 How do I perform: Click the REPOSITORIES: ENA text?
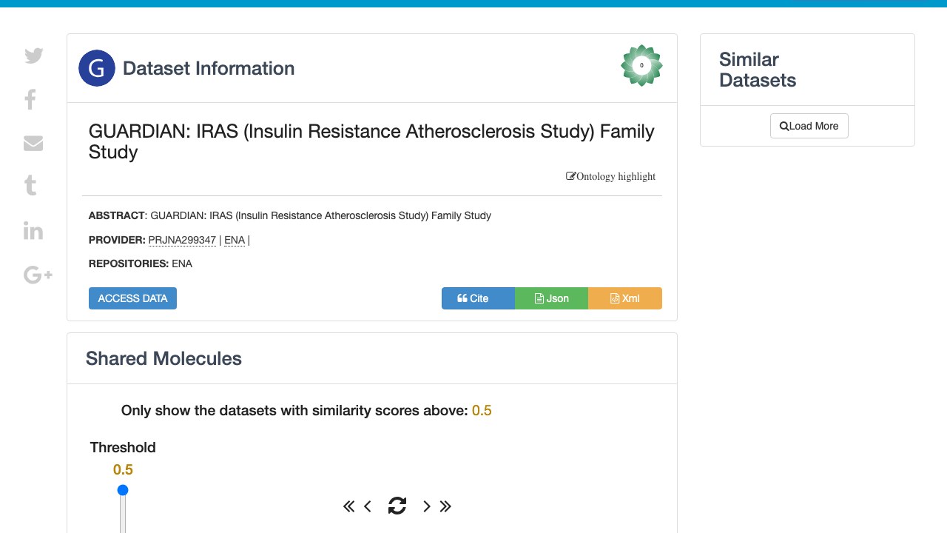coord(141,264)
